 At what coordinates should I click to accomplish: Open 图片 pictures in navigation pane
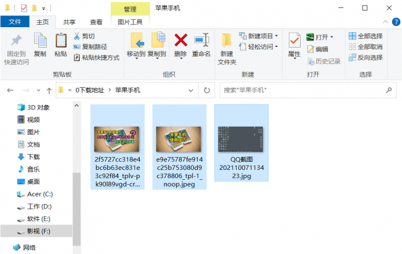[x=28, y=132]
